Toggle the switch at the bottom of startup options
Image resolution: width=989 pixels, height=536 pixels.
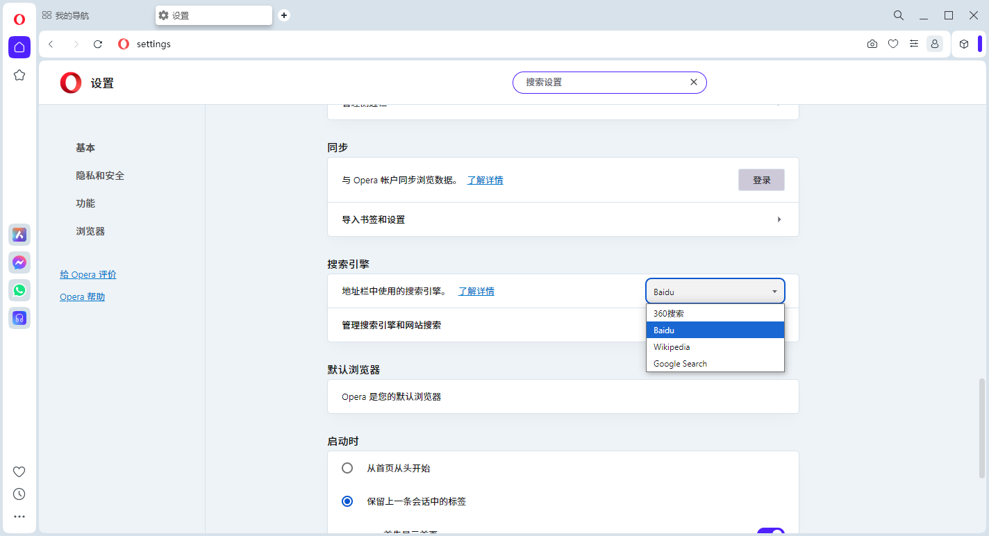click(770, 532)
